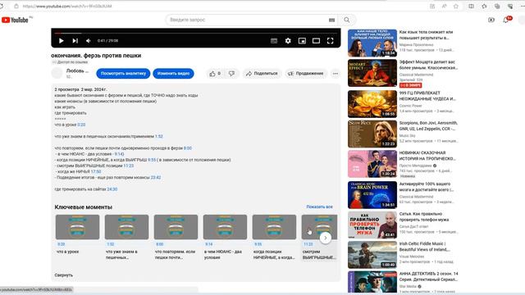Open Irish Celtic Fiddle Music video
525x295 pixels.
[x=372, y=255]
